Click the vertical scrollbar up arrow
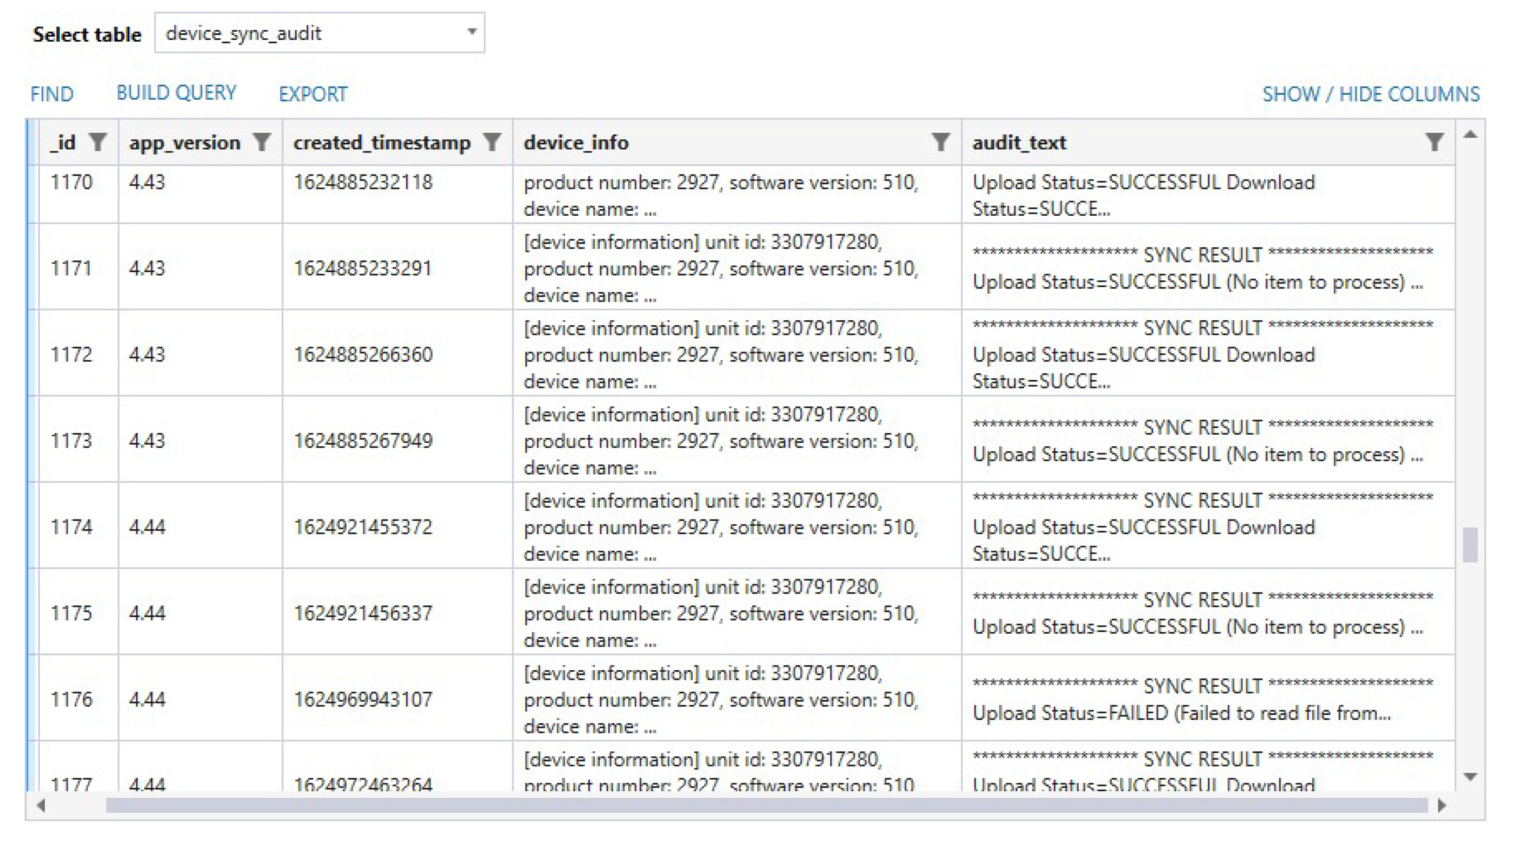This screenshot has height=846, width=1522. [x=1470, y=135]
